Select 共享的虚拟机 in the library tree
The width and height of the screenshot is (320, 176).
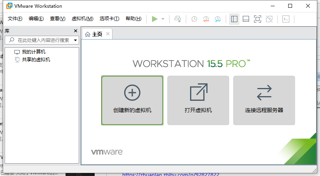pos(33,60)
